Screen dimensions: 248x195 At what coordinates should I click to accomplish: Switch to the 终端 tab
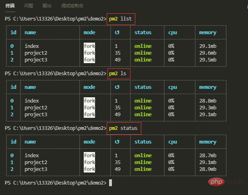pyautogui.click(x=10, y=6)
